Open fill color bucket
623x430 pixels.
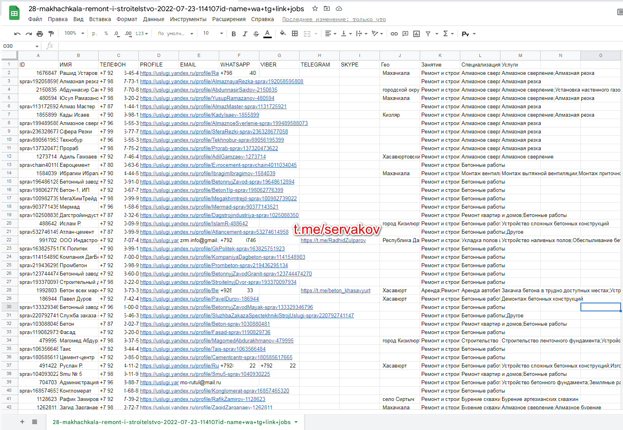point(282,33)
